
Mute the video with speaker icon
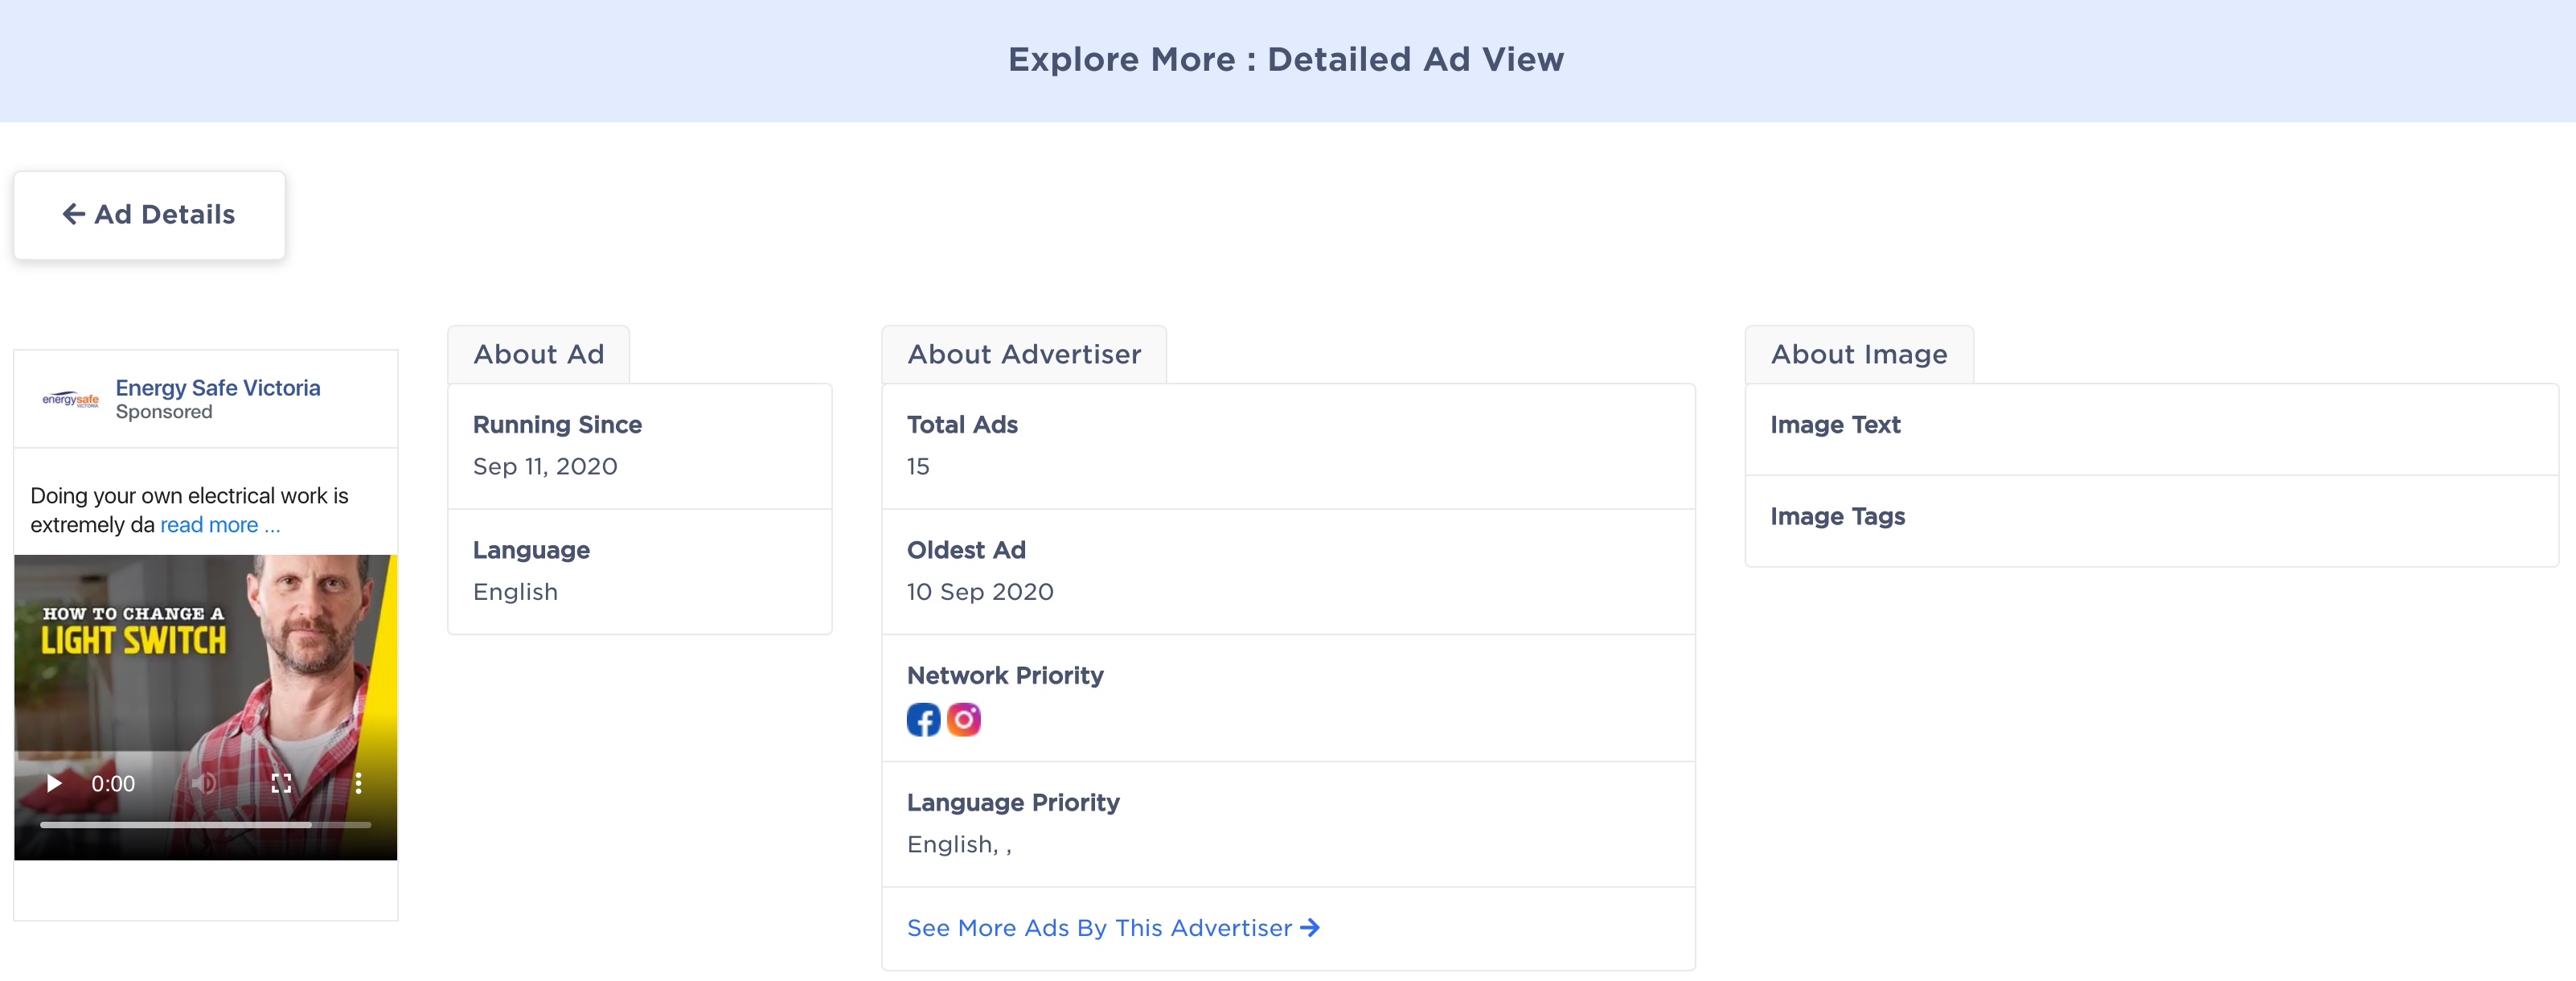204,783
